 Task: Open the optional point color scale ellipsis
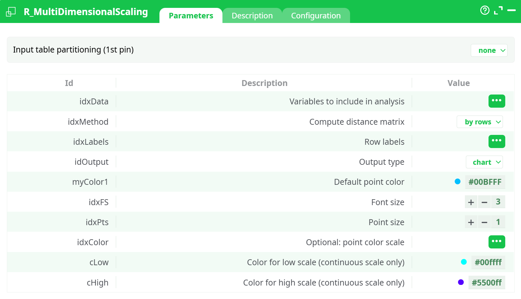(x=497, y=242)
